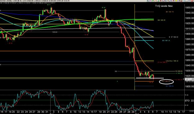Click date label 31 on time axis

(47, 112)
